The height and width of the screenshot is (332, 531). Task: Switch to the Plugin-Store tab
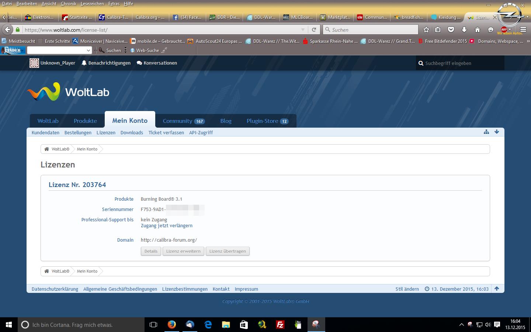tap(267, 121)
